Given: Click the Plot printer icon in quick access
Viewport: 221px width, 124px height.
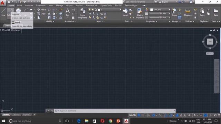Looking at the screenshot, I should click(x=25, y=2).
